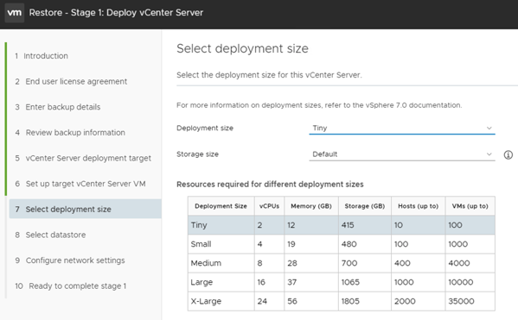Select step 10 Ready to complete stage 1

[71, 285]
